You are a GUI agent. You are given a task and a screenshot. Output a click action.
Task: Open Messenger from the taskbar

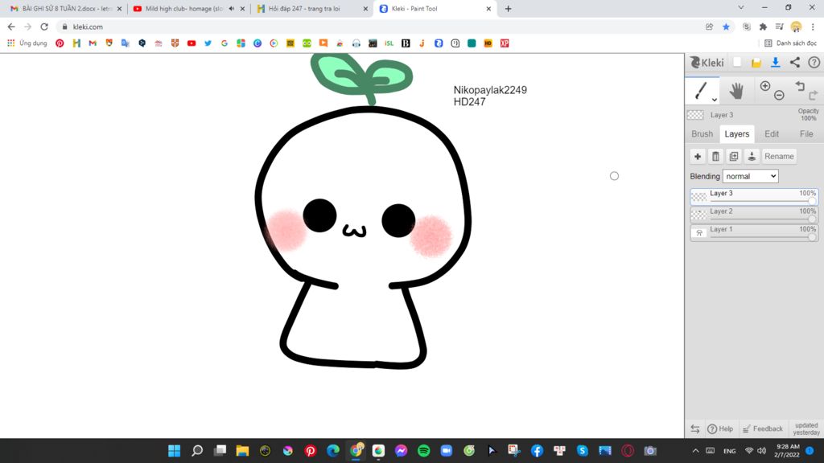(x=401, y=450)
